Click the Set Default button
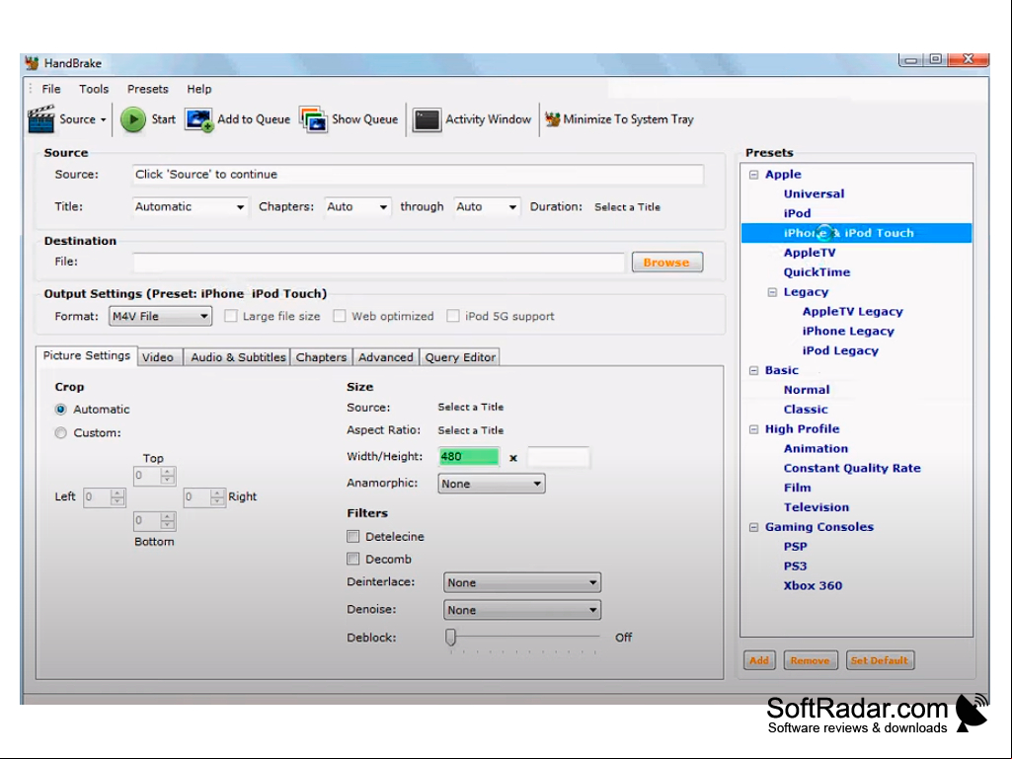This screenshot has width=1012, height=759. coord(880,660)
